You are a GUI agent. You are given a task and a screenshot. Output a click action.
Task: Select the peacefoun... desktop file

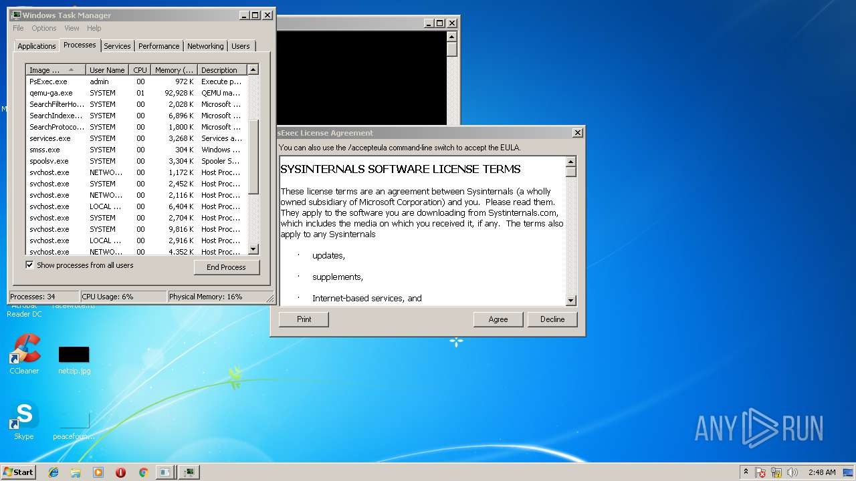pyautogui.click(x=74, y=426)
